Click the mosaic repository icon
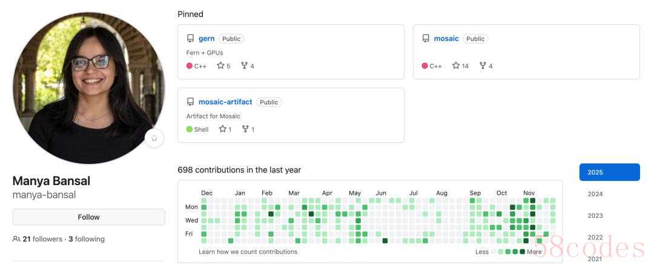This screenshot has height=265, width=654. click(426, 39)
